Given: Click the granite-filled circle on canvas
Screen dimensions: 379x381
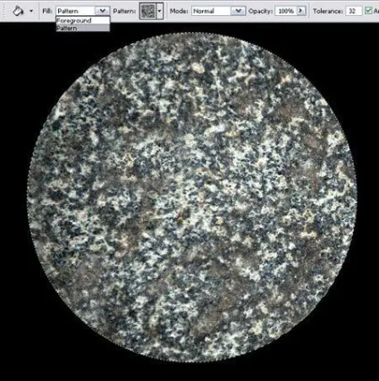Looking at the screenshot, I should [192, 197].
